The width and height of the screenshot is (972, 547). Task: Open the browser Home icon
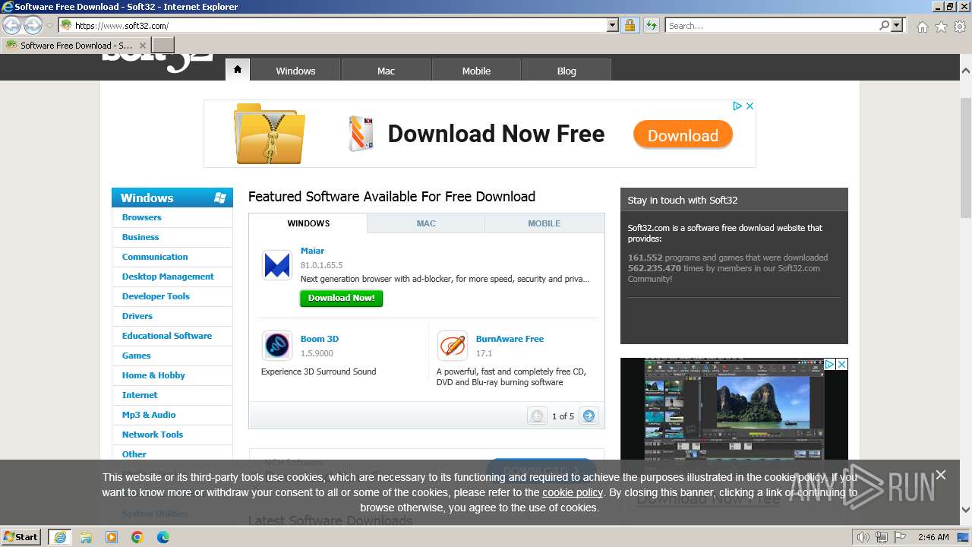point(922,27)
